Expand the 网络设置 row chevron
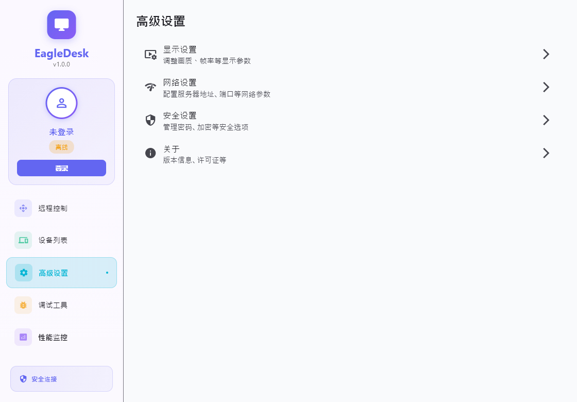Image resolution: width=577 pixels, height=402 pixels. tap(546, 87)
